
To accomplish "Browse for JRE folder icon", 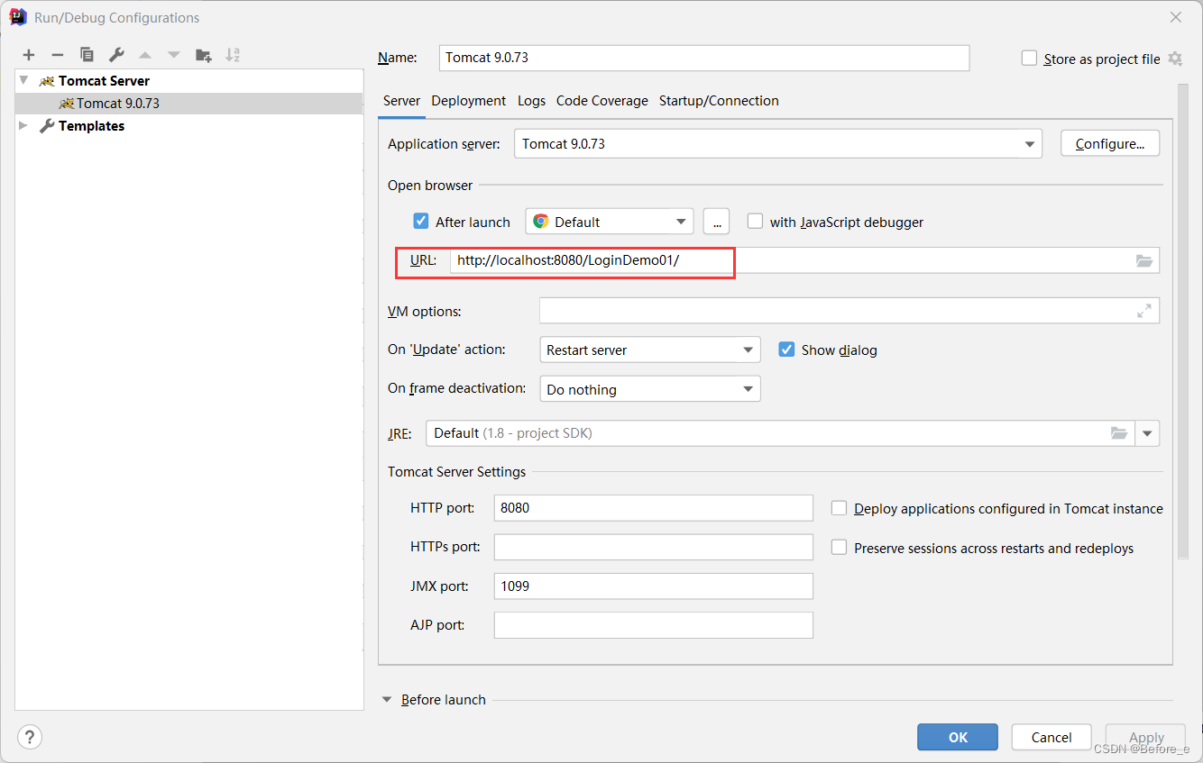I will tap(1119, 433).
